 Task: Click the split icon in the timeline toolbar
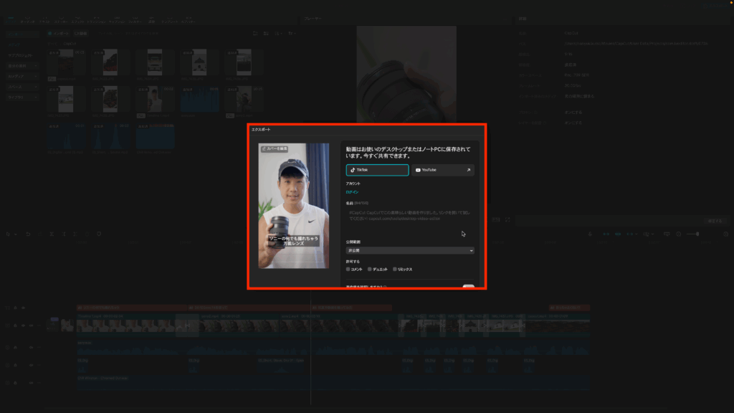pyautogui.click(x=52, y=234)
